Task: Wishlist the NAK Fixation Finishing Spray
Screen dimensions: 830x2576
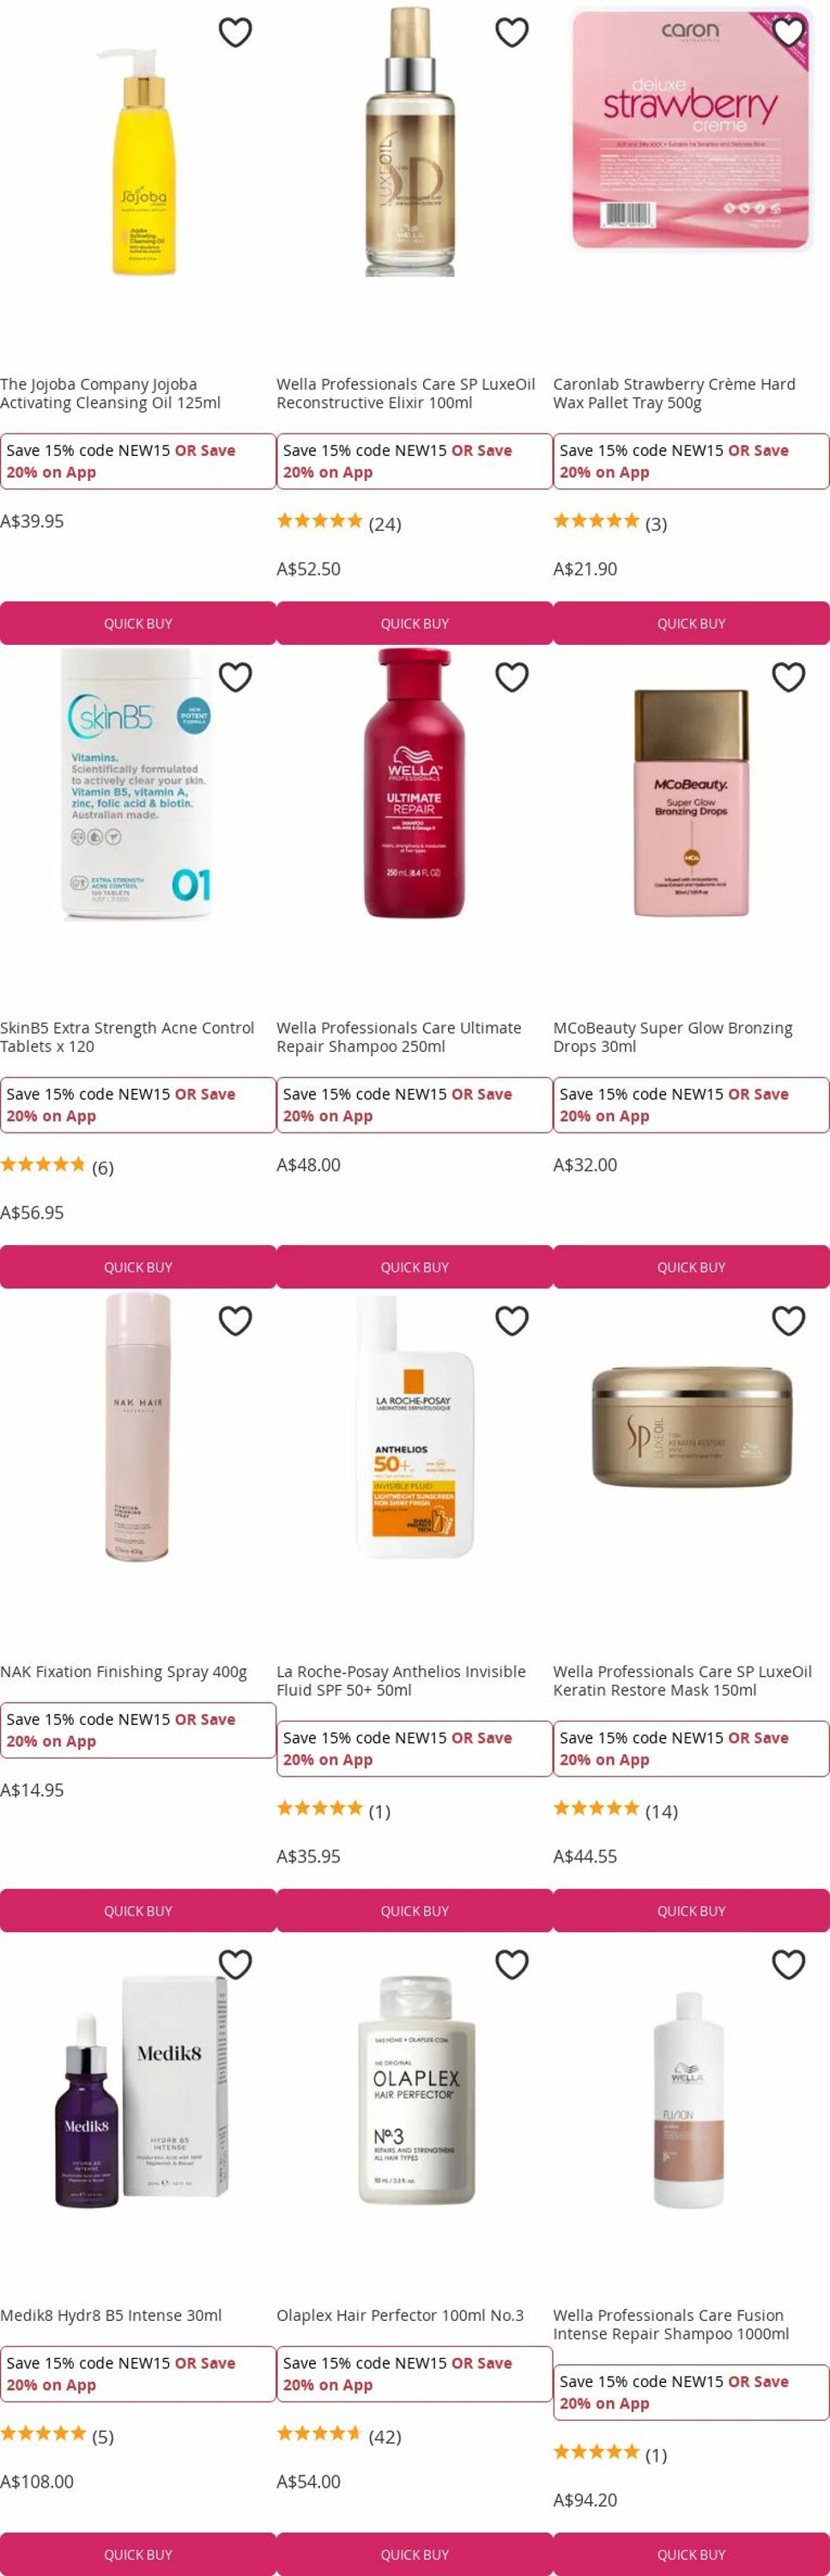Action: click(235, 1321)
